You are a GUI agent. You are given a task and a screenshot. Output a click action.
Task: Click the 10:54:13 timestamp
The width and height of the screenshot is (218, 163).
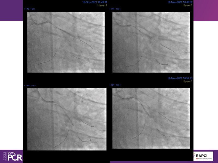point(180,78)
